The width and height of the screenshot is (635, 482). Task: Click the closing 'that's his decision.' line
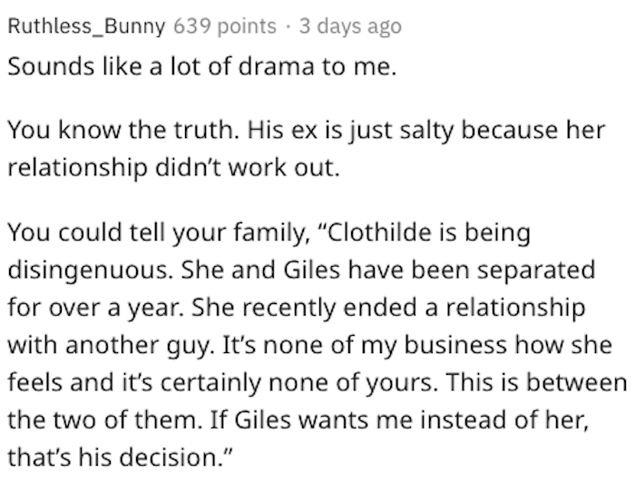[121, 457]
